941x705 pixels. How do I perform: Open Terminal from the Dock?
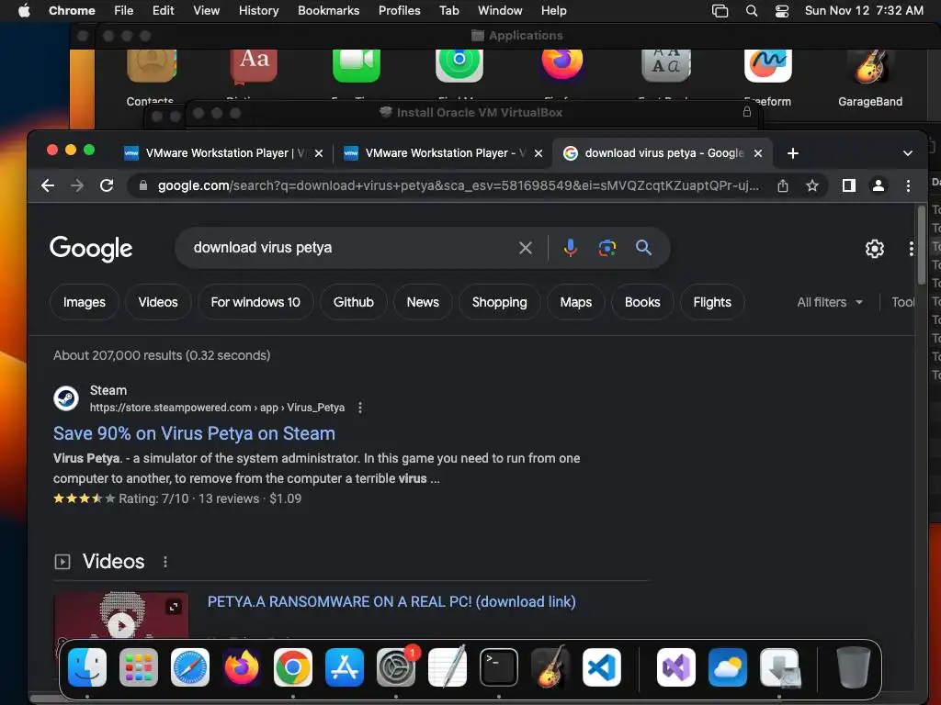click(x=499, y=667)
